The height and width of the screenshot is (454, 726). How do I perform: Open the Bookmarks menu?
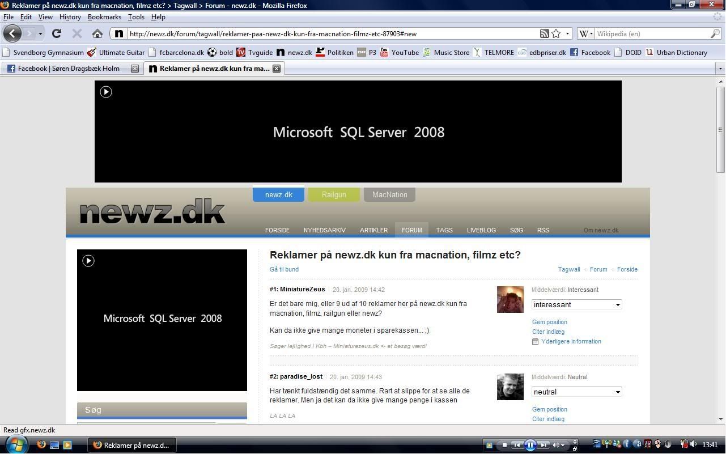coord(104,17)
